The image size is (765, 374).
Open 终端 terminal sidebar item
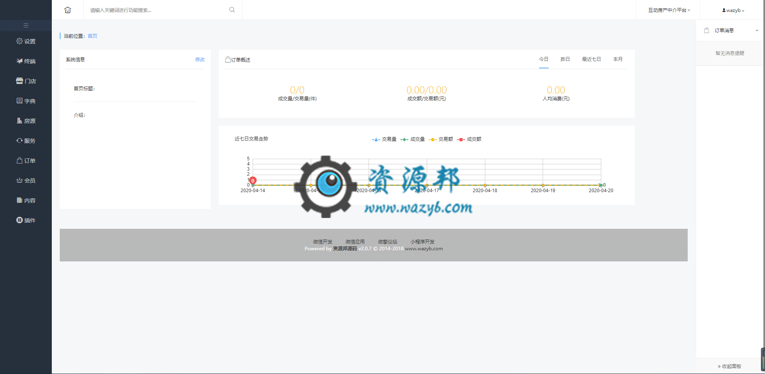pos(26,61)
